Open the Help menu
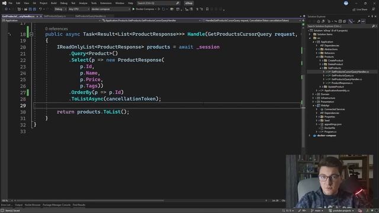 pos(130,3)
